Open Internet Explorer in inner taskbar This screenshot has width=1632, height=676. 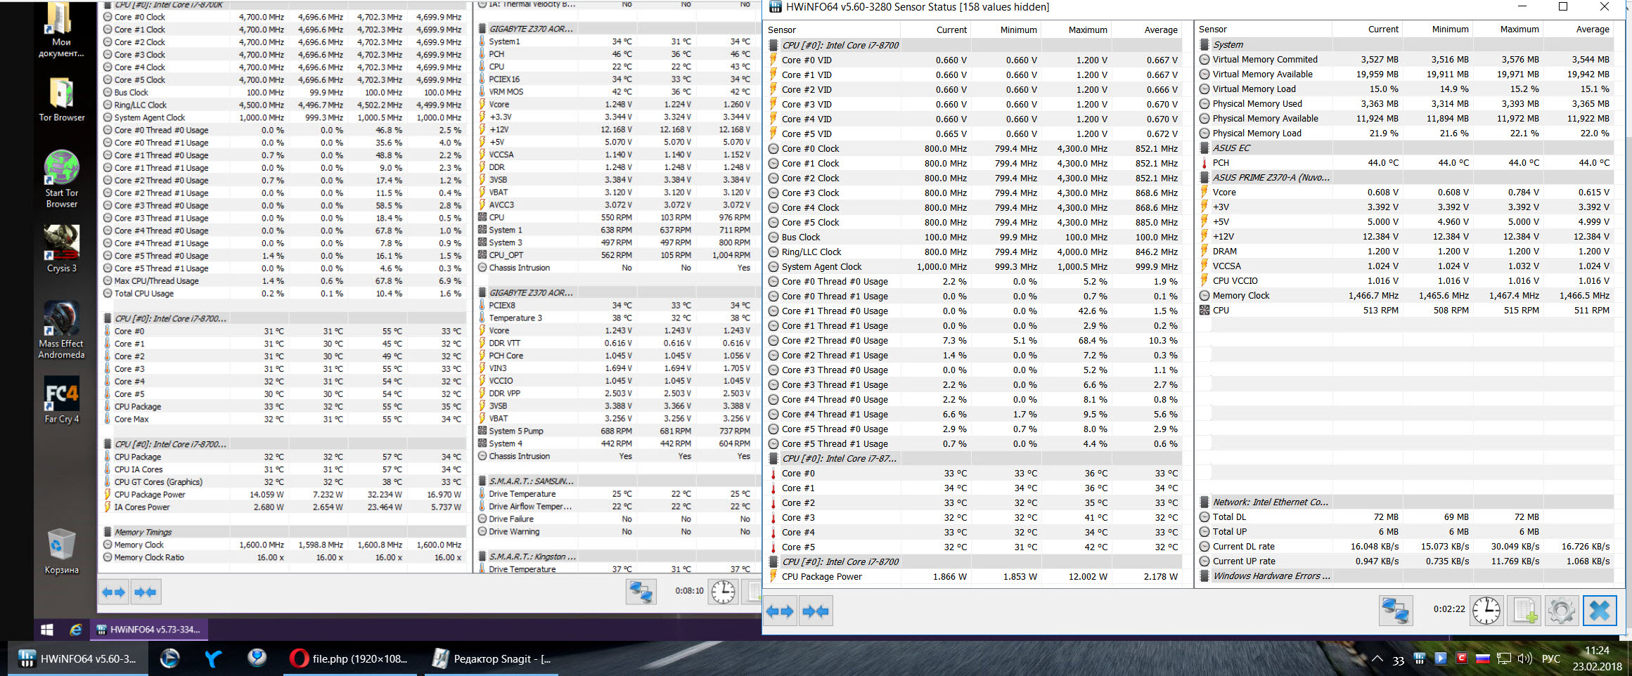coord(75,630)
